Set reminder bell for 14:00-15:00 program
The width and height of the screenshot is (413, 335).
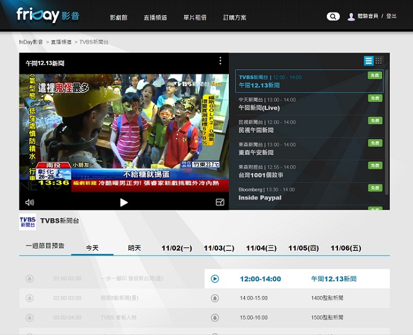click(215, 298)
